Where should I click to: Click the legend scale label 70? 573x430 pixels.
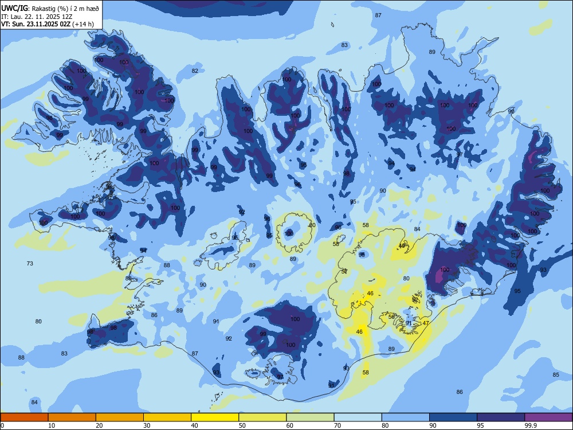click(x=337, y=425)
